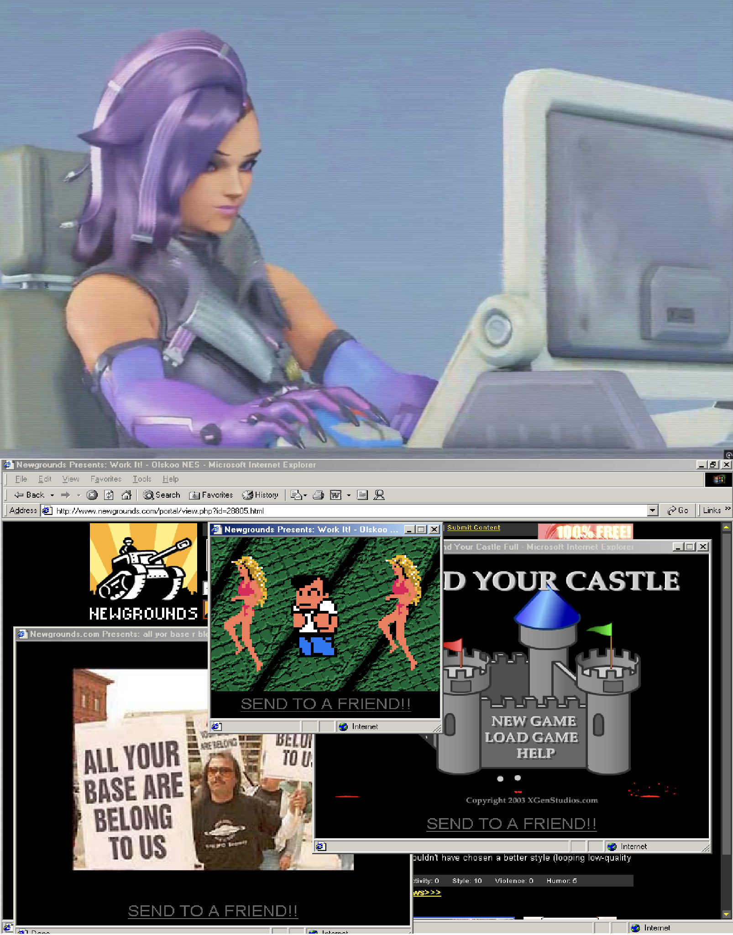Minimize the castle game popup window
Screen dimensions: 733x935
[x=678, y=546]
